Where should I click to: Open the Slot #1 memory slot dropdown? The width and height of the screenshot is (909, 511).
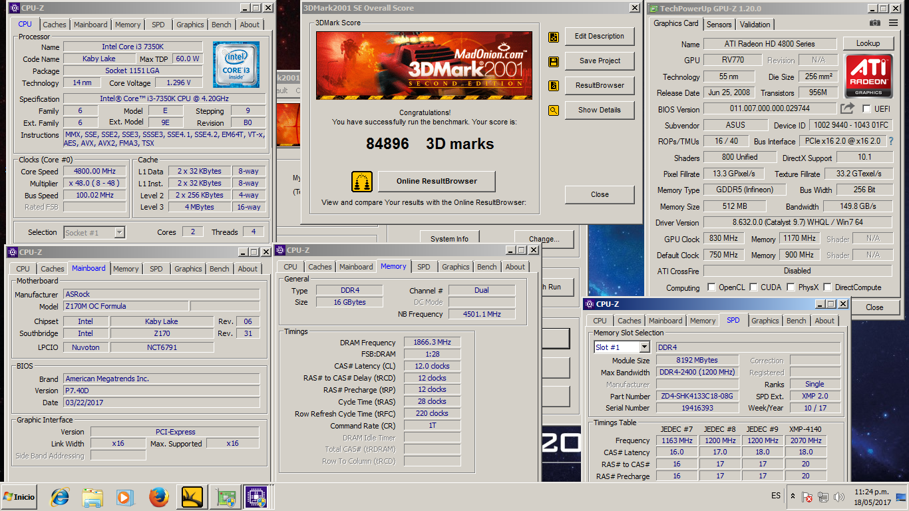click(644, 347)
